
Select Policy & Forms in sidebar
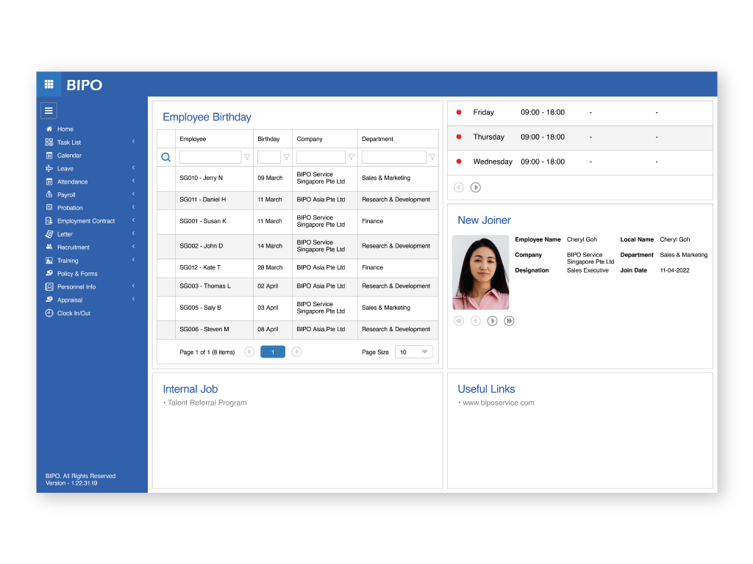click(77, 274)
